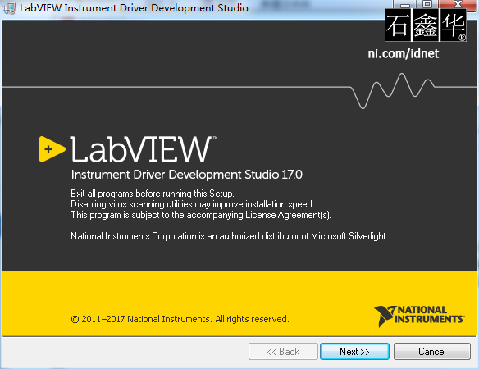
Task: Click the disabled << Back button
Action: click(x=283, y=352)
